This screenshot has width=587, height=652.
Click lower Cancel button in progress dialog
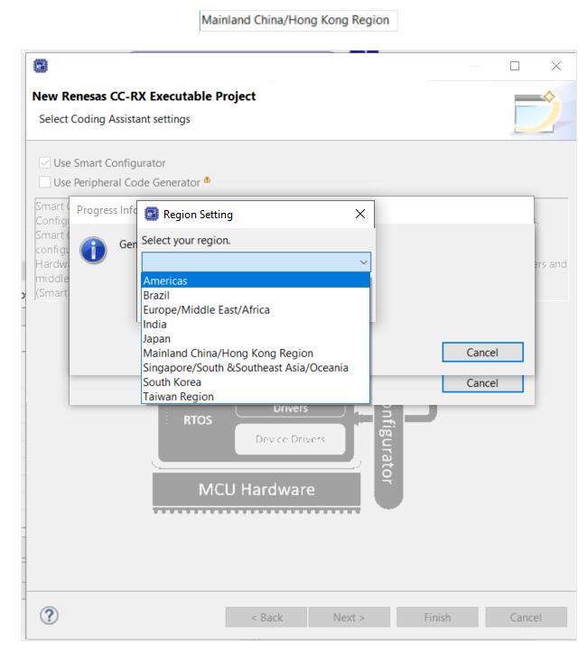[x=482, y=383]
